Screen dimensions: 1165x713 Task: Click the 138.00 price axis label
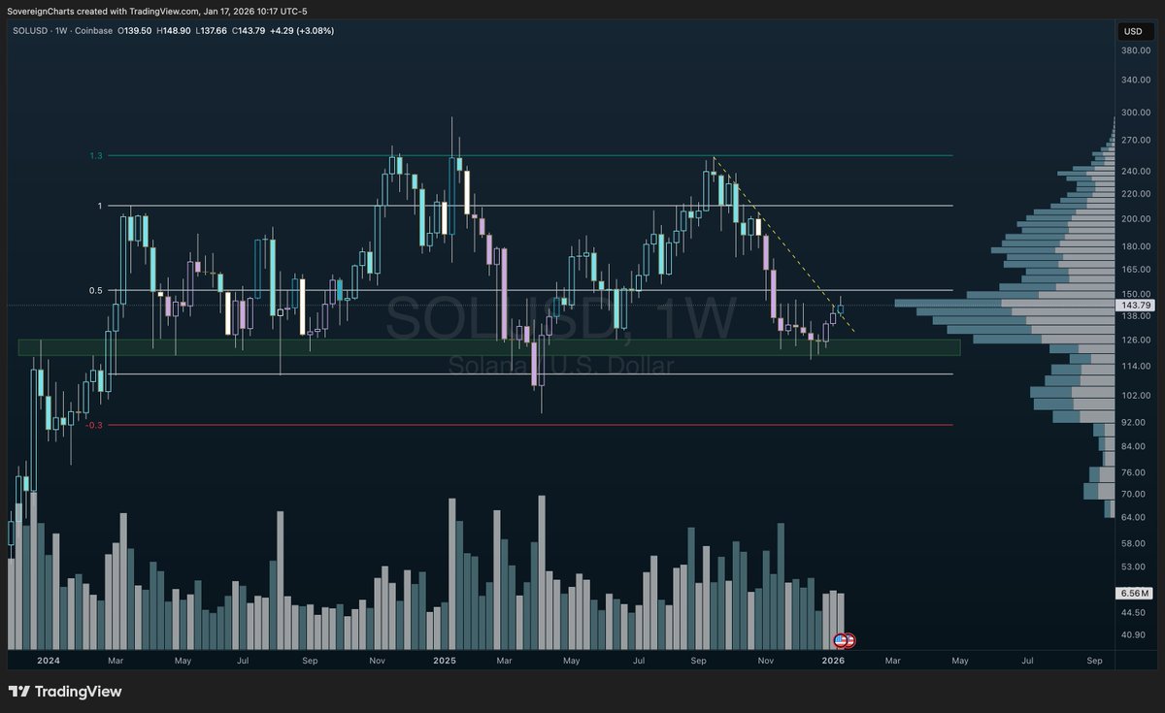click(x=1135, y=316)
